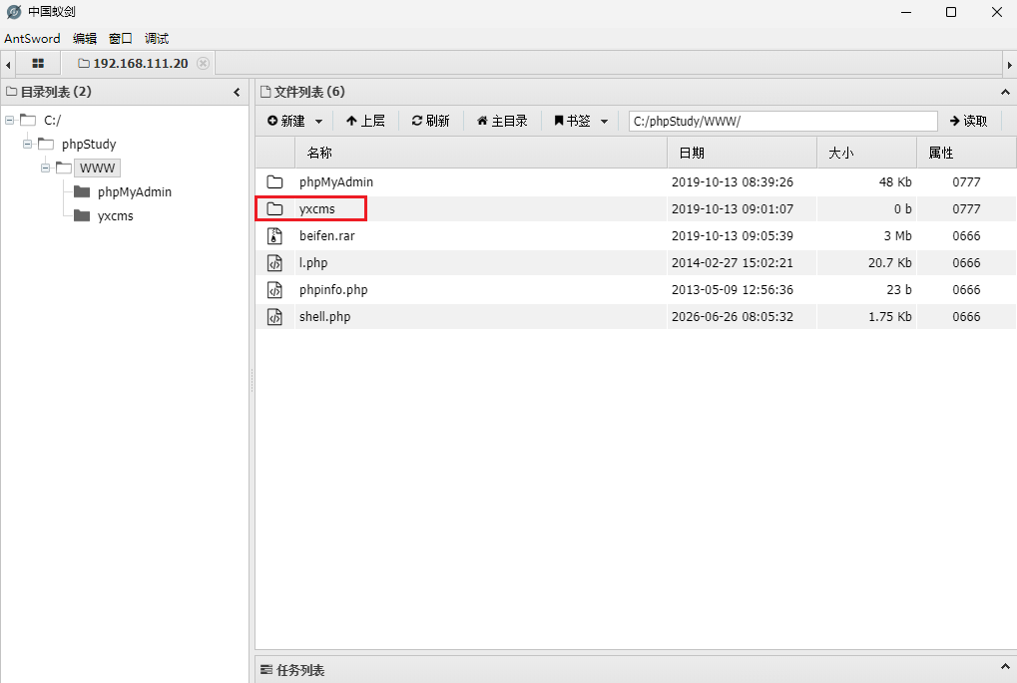This screenshot has width=1017, height=683.
Task: Click the 读取 read button
Action: pos(968,122)
